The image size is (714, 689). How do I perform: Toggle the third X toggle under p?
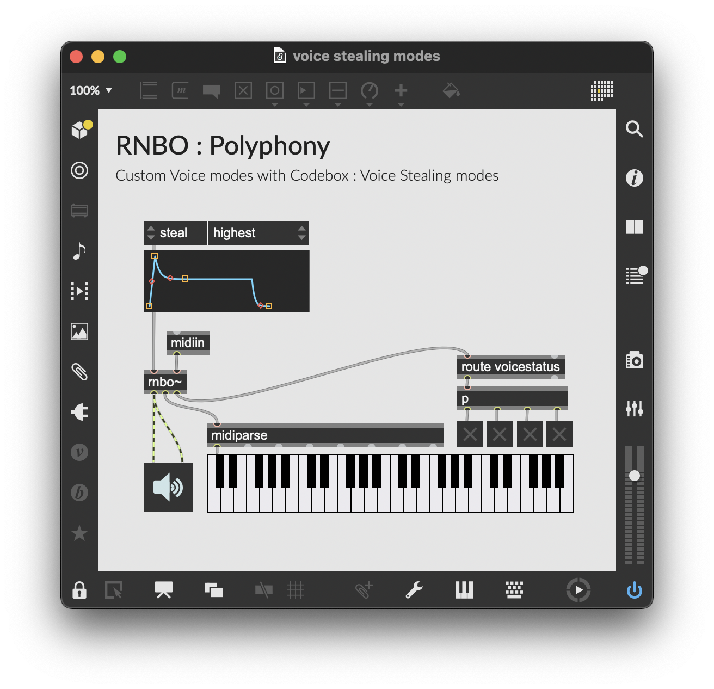tap(530, 434)
